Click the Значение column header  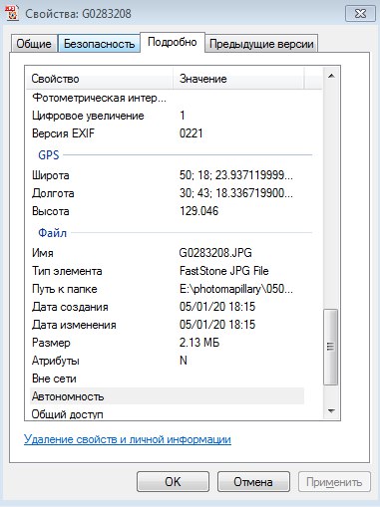[238, 79]
